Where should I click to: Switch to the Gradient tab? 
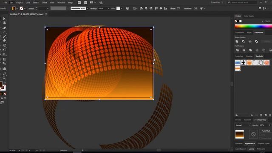[x=247, y=120]
